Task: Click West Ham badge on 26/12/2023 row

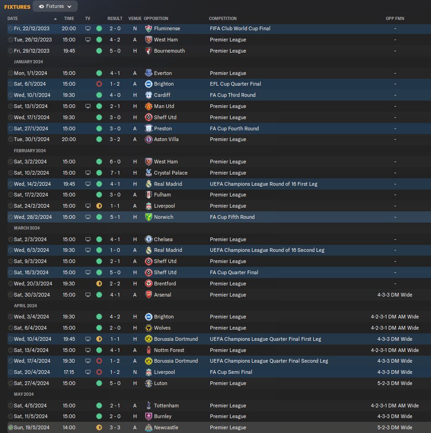Action: coord(148,40)
